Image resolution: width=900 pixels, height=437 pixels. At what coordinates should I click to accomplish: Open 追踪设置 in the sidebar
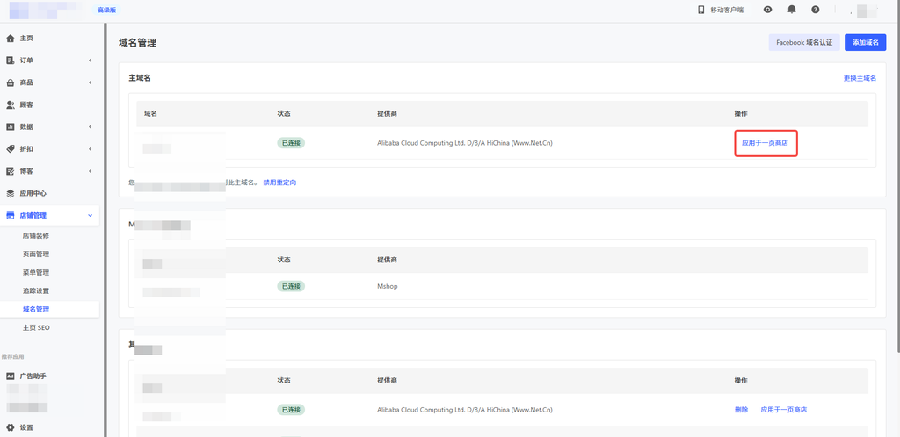(36, 290)
